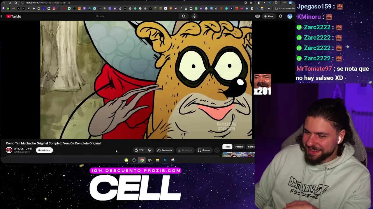Dislike the video with thumbs-down
373x209 pixels.
(150, 150)
